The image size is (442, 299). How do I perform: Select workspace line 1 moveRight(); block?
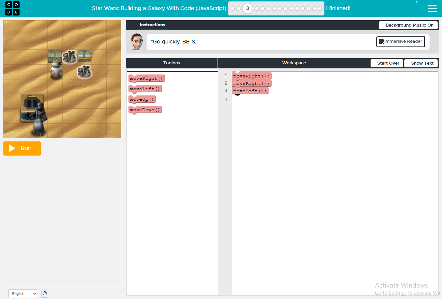(x=252, y=76)
